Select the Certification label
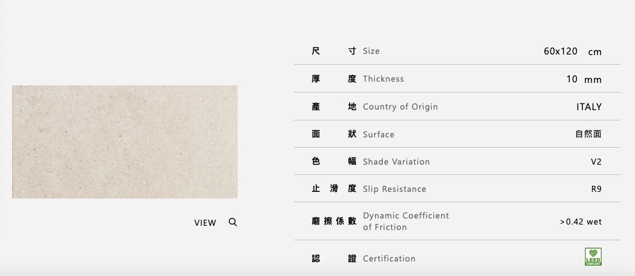This screenshot has width=635, height=276. (389, 258)
